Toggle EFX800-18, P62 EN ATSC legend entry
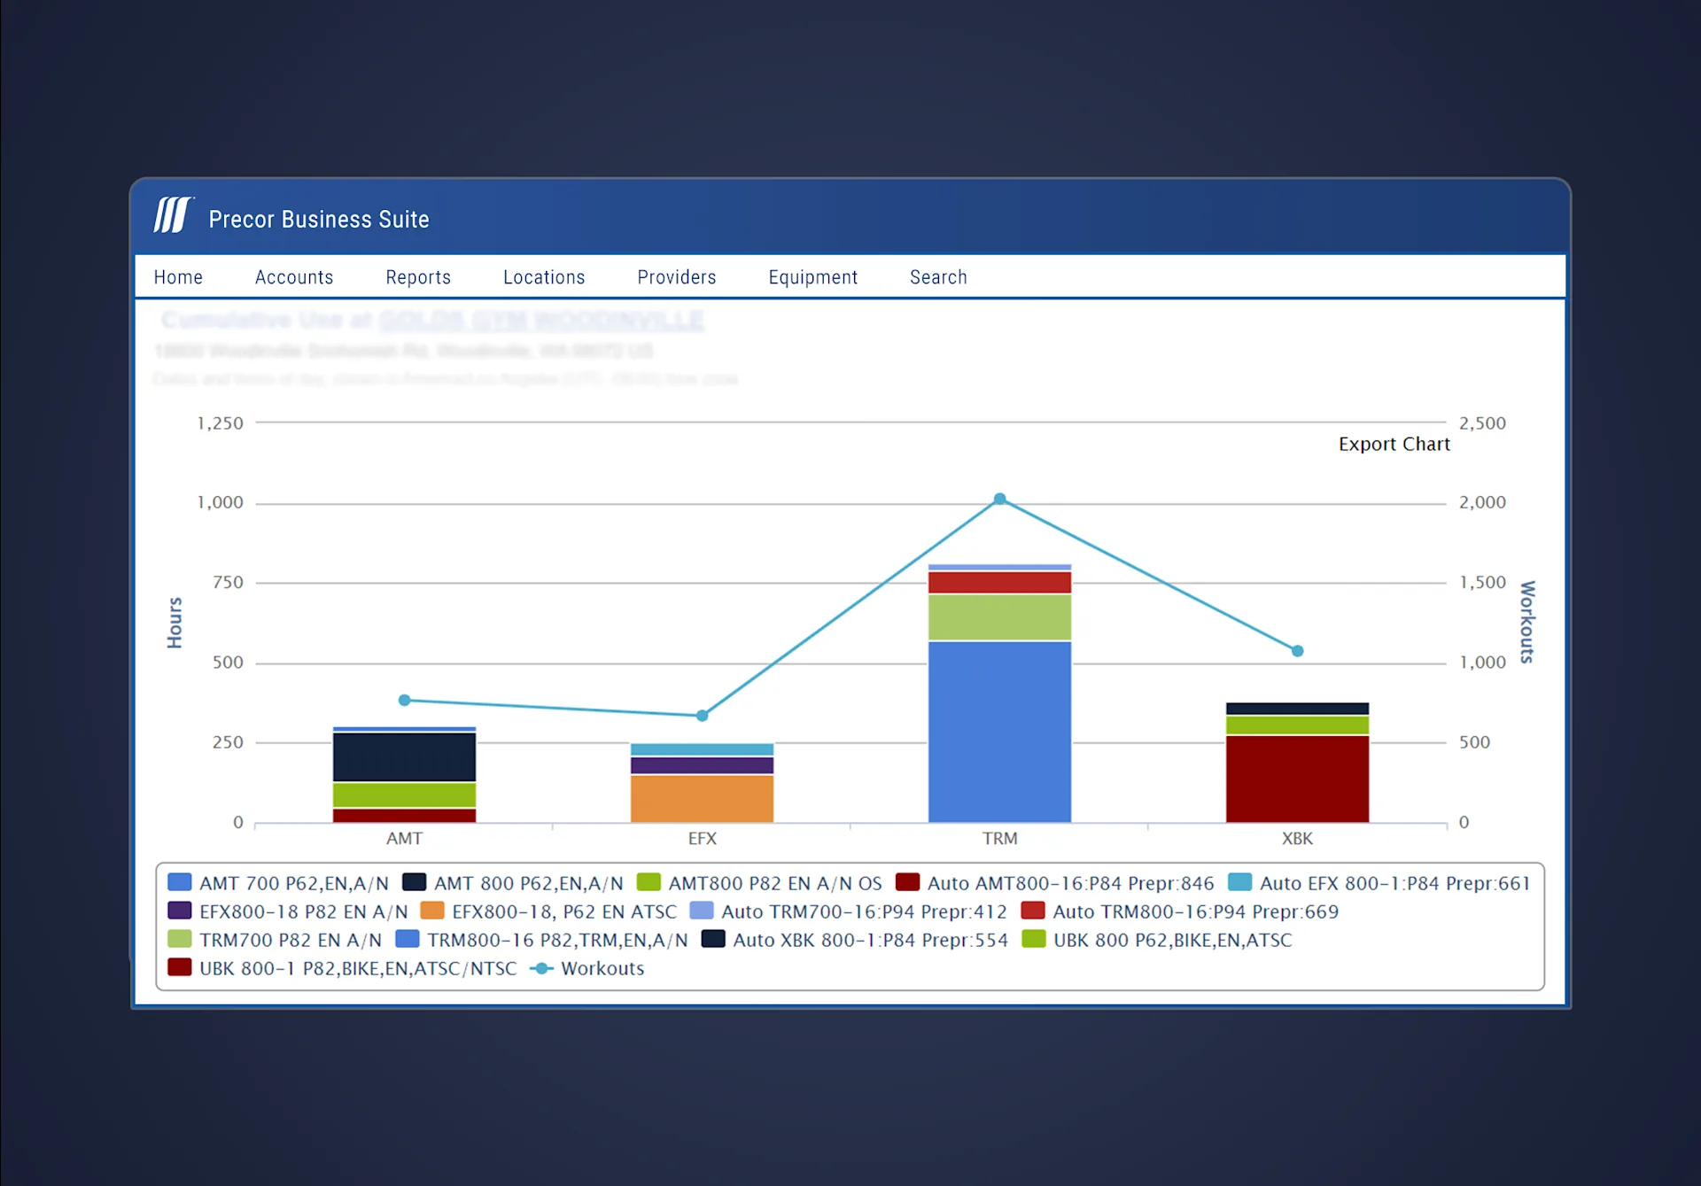1701x1186 pixels. 548,911
